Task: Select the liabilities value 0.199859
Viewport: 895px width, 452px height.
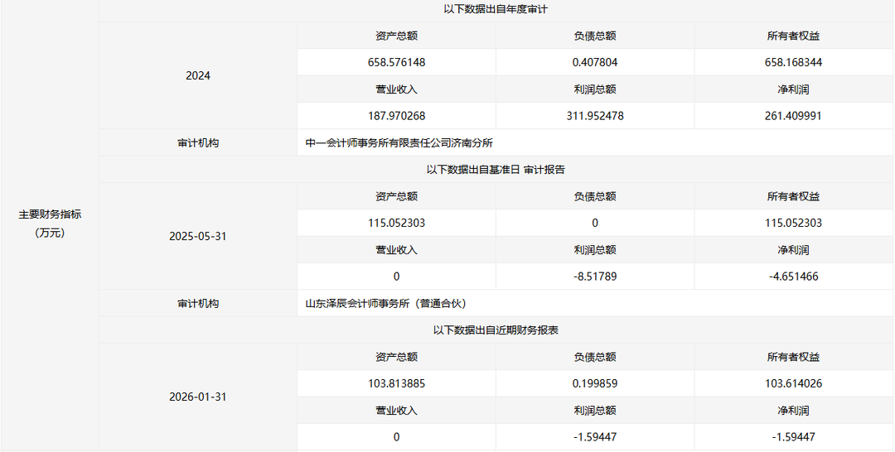Action: 595,383
